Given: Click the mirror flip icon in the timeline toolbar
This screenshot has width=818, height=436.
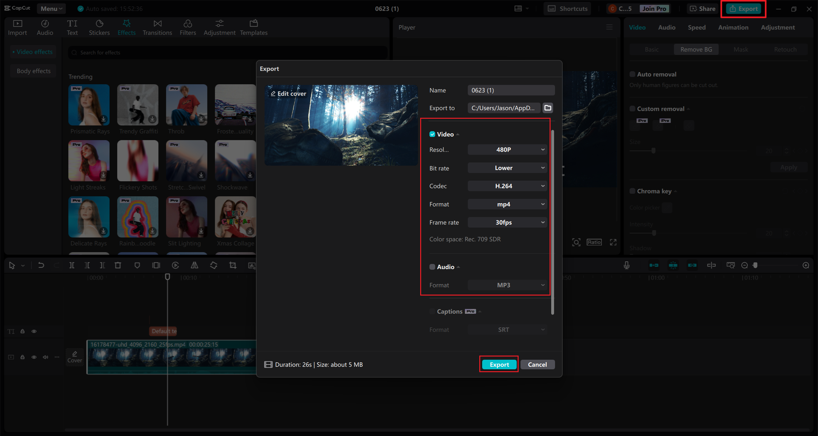Looking at the screenshot, I should (194, 265).
